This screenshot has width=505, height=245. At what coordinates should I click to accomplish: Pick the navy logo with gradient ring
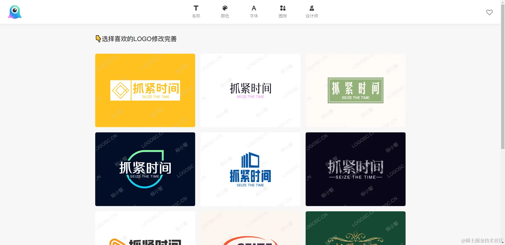145,169
